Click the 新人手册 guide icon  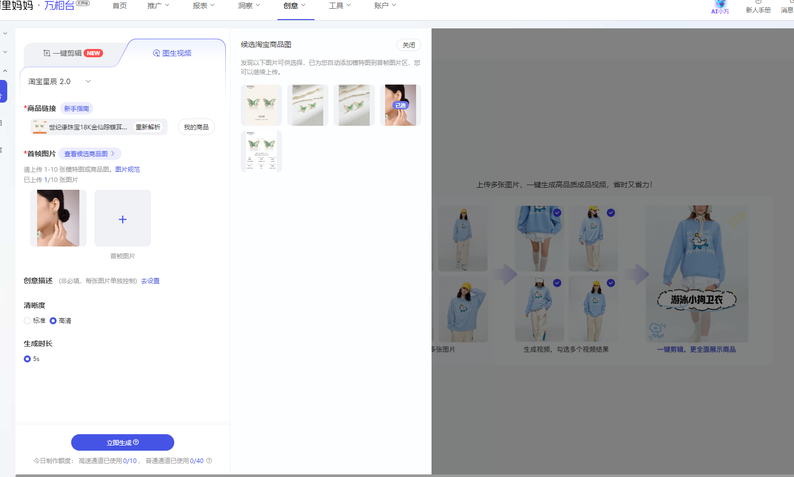coord(758,3)
